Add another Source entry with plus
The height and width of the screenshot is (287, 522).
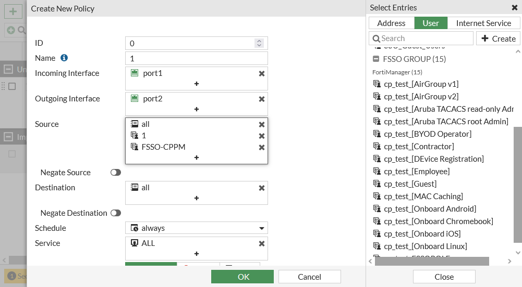(197, 158)
